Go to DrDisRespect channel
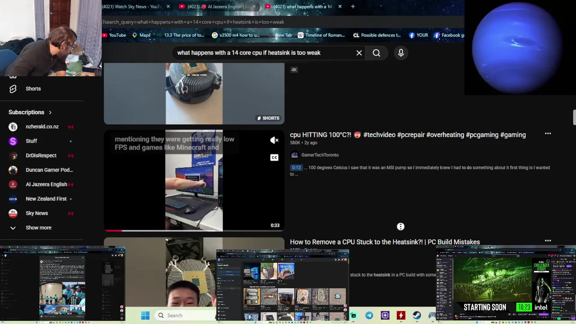The height and width of the screenshot is (324, 576). (41, 156)
